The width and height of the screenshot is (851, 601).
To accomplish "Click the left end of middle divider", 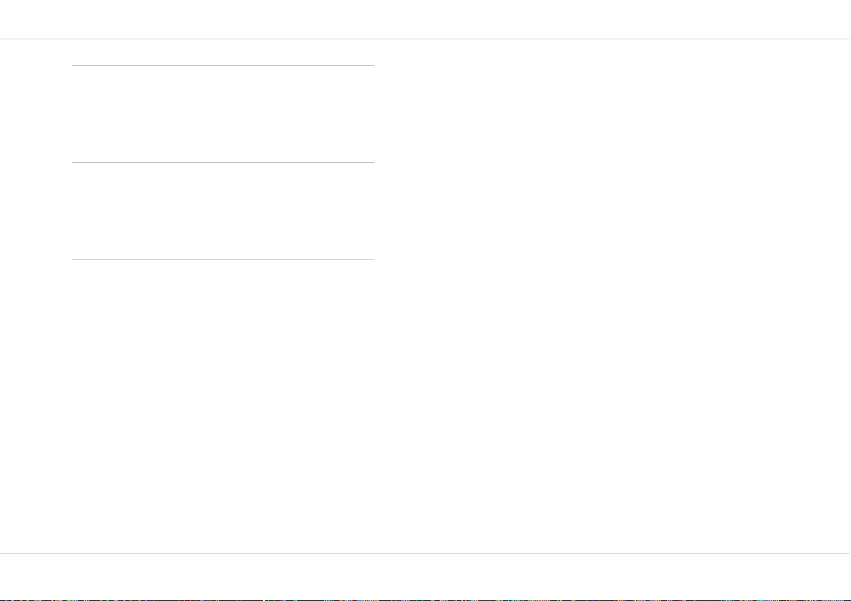I will [x=74, y=162].
